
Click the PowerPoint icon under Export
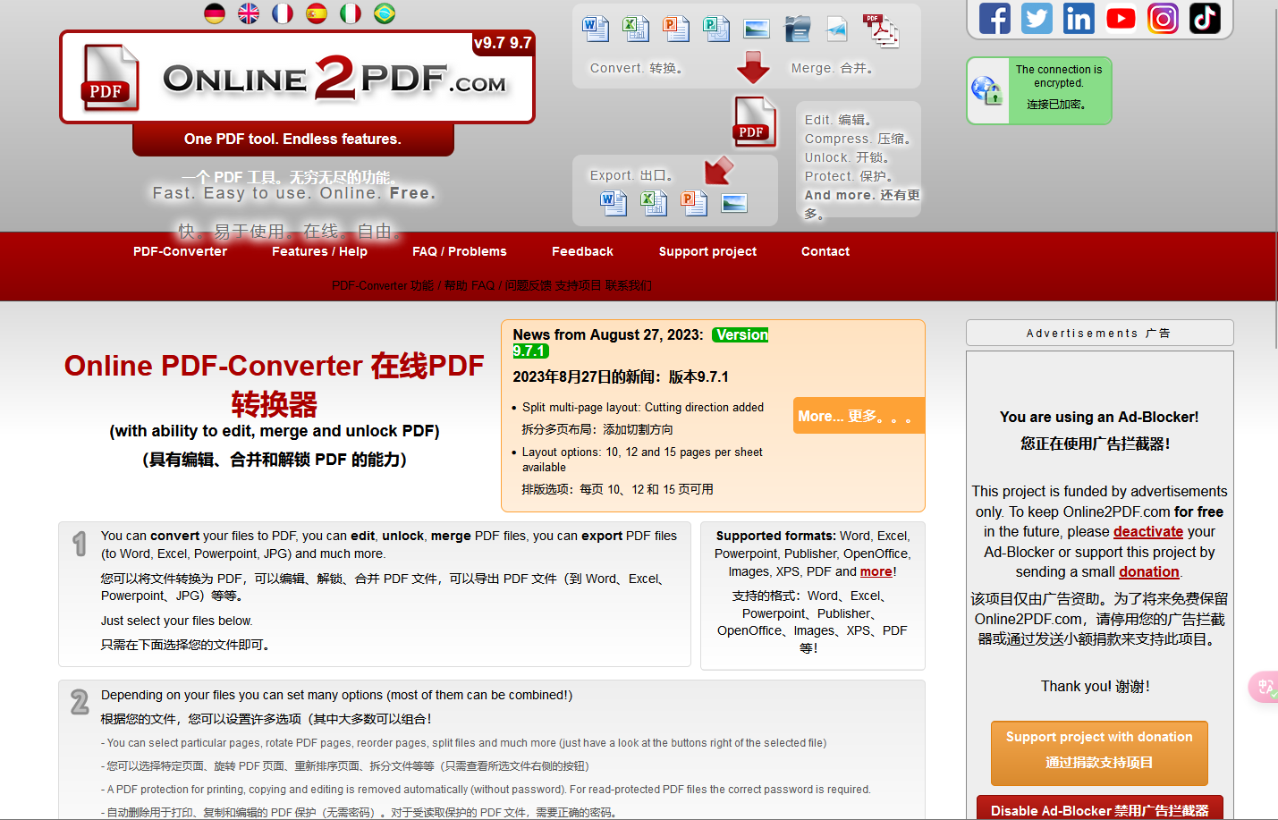(694, 203)
